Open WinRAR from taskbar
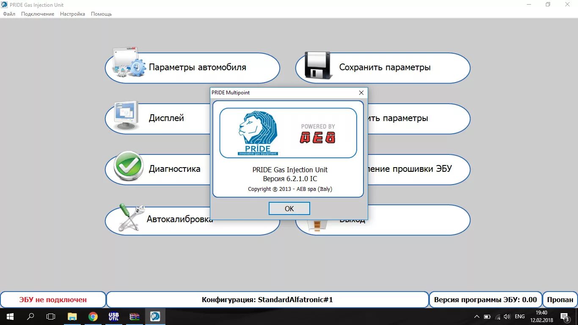The width and height of the screenshot is (578, 325). [x=135, y=317]
